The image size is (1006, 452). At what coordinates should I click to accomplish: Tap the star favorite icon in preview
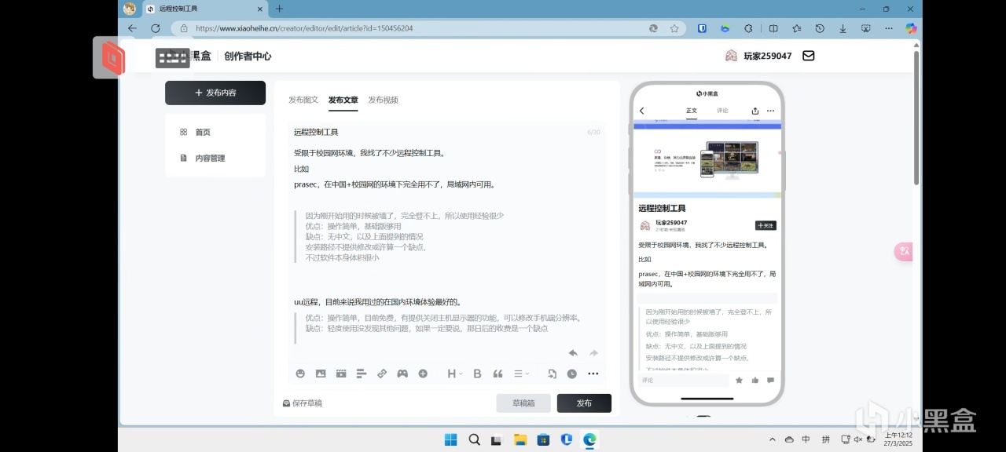[739, 380]
